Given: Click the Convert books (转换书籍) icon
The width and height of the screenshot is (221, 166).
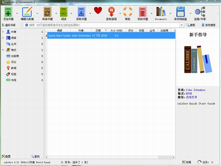Looking at the screenshot, I should (x=47, y=12).
